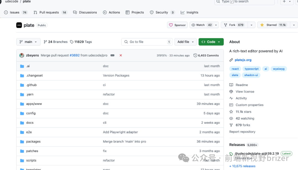This screenshot has height=170, width=298.
Task: Open the Projects tab
Action: point(135,12)
